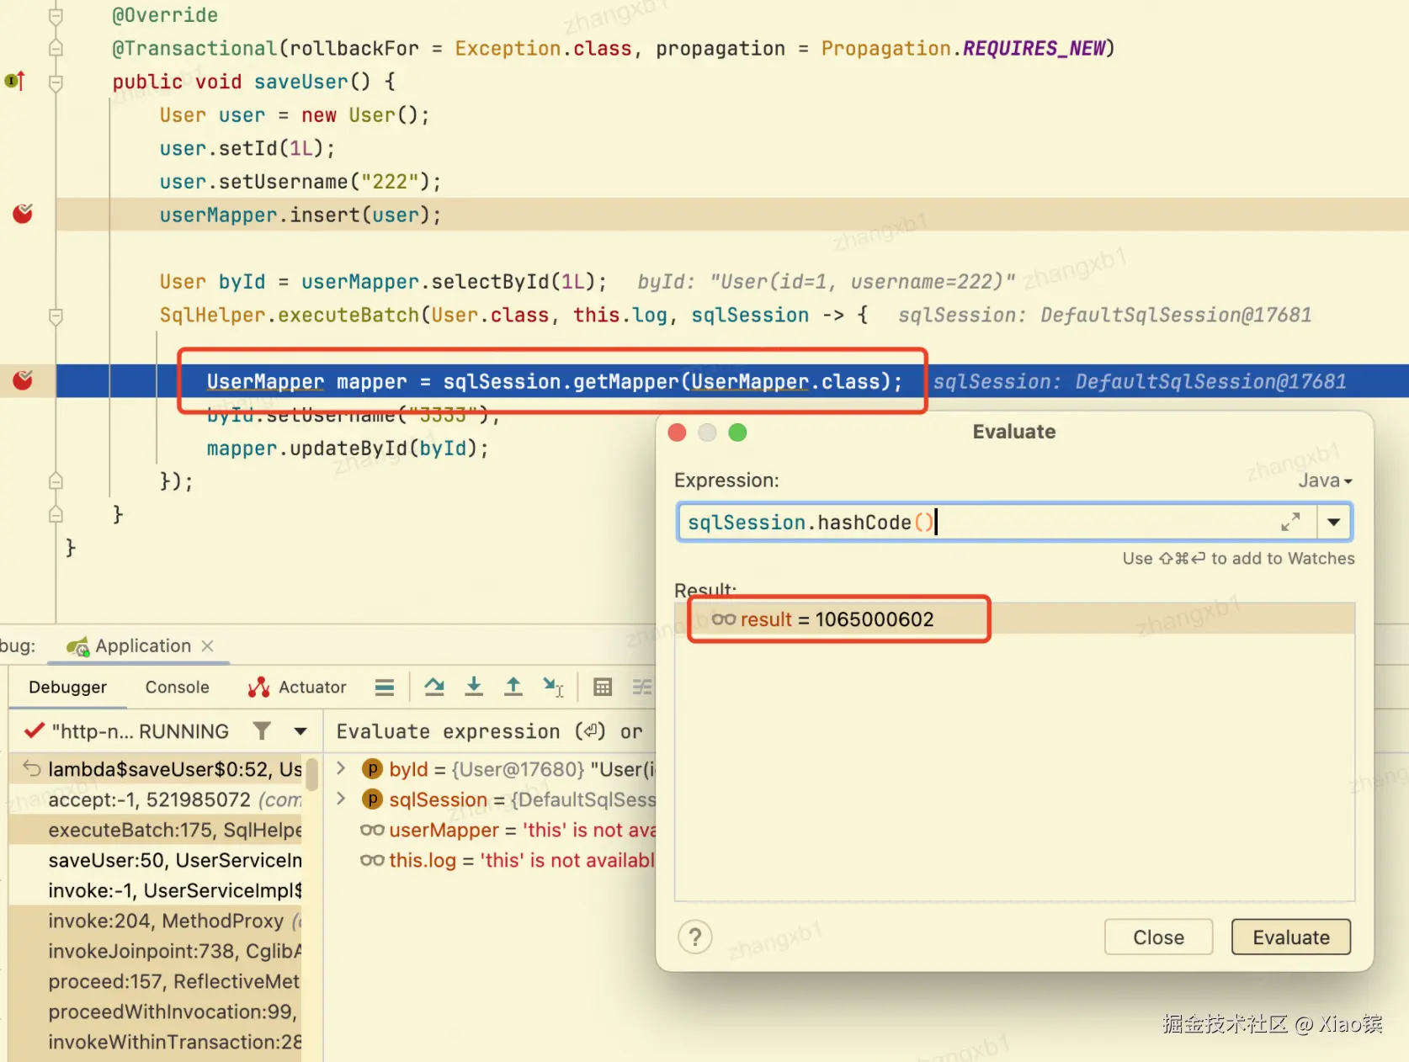Switch to the Actuator tab

(297, 688)
